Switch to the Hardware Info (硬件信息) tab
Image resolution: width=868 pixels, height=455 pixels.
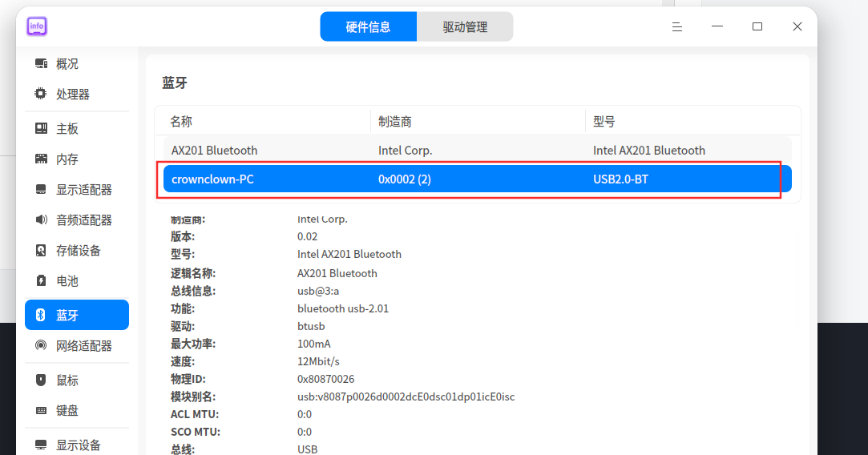point(368,26)
